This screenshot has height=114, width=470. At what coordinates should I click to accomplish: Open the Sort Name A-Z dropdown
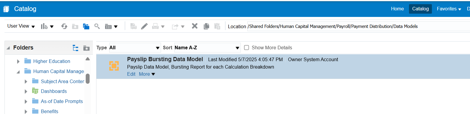click(207, 47)
